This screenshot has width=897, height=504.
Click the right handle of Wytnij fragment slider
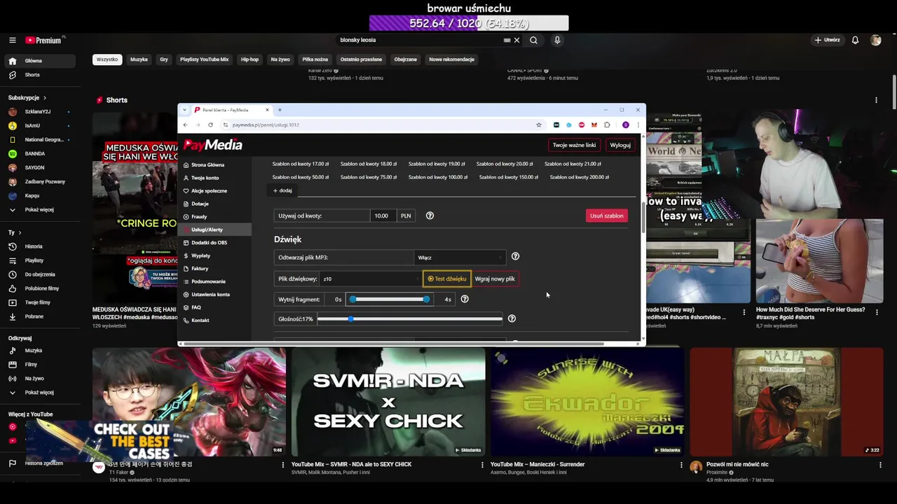426,299
